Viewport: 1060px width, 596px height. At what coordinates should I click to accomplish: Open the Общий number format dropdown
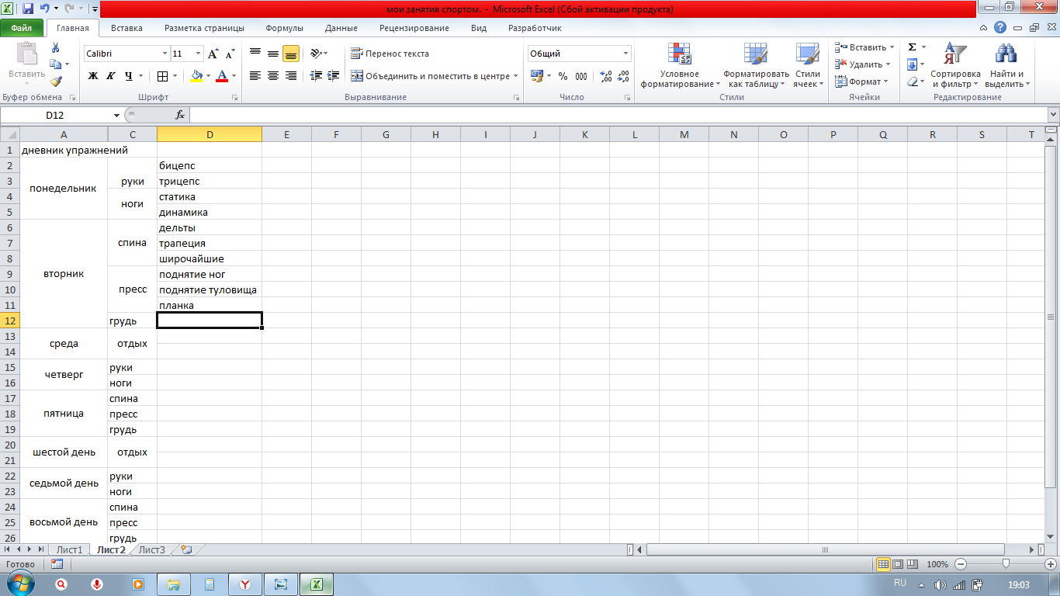[x=626, y=54]
